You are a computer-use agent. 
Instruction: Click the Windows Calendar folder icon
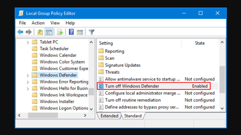pos(35,55)
